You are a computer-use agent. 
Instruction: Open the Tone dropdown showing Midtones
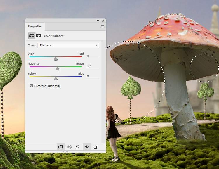pos(68,46)
